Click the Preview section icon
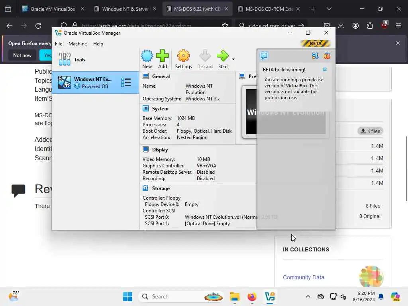408x306 pixels. [242, 76]
